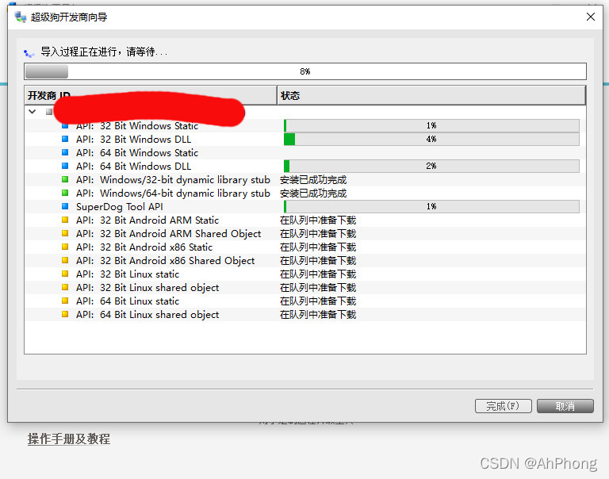Select row API: 64 Bit Windows DLL
609x479 pixels.
305,166
